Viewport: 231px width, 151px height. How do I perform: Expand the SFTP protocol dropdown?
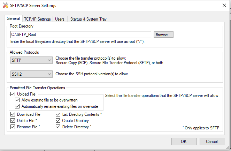(31, 60)
